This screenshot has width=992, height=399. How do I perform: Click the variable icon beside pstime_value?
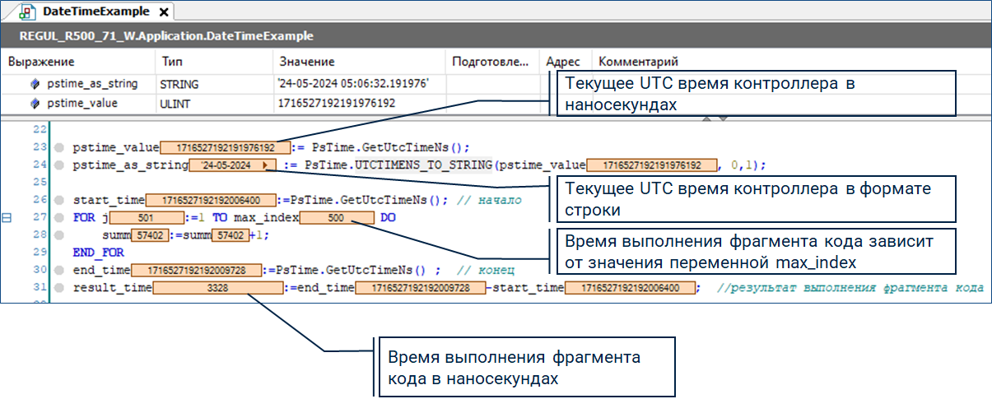pos(35,104)
